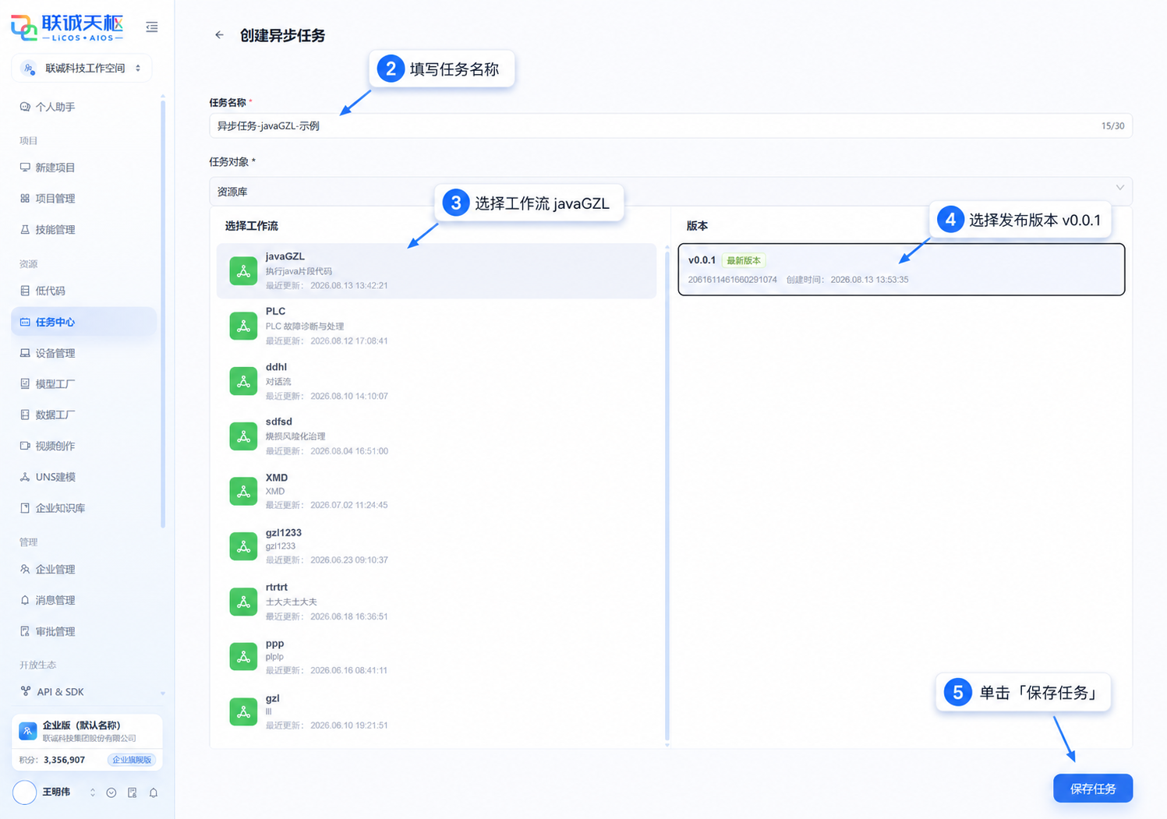This screenshot has height=819, width=1167.
Task: Click the avatar of 王明伟
Action: coord(25,793)
